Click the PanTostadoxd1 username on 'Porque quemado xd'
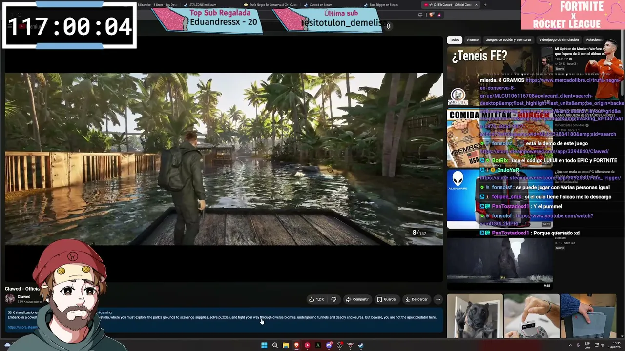Image resolution: width=625 pixels, height=351 pixels. [510, 233]
